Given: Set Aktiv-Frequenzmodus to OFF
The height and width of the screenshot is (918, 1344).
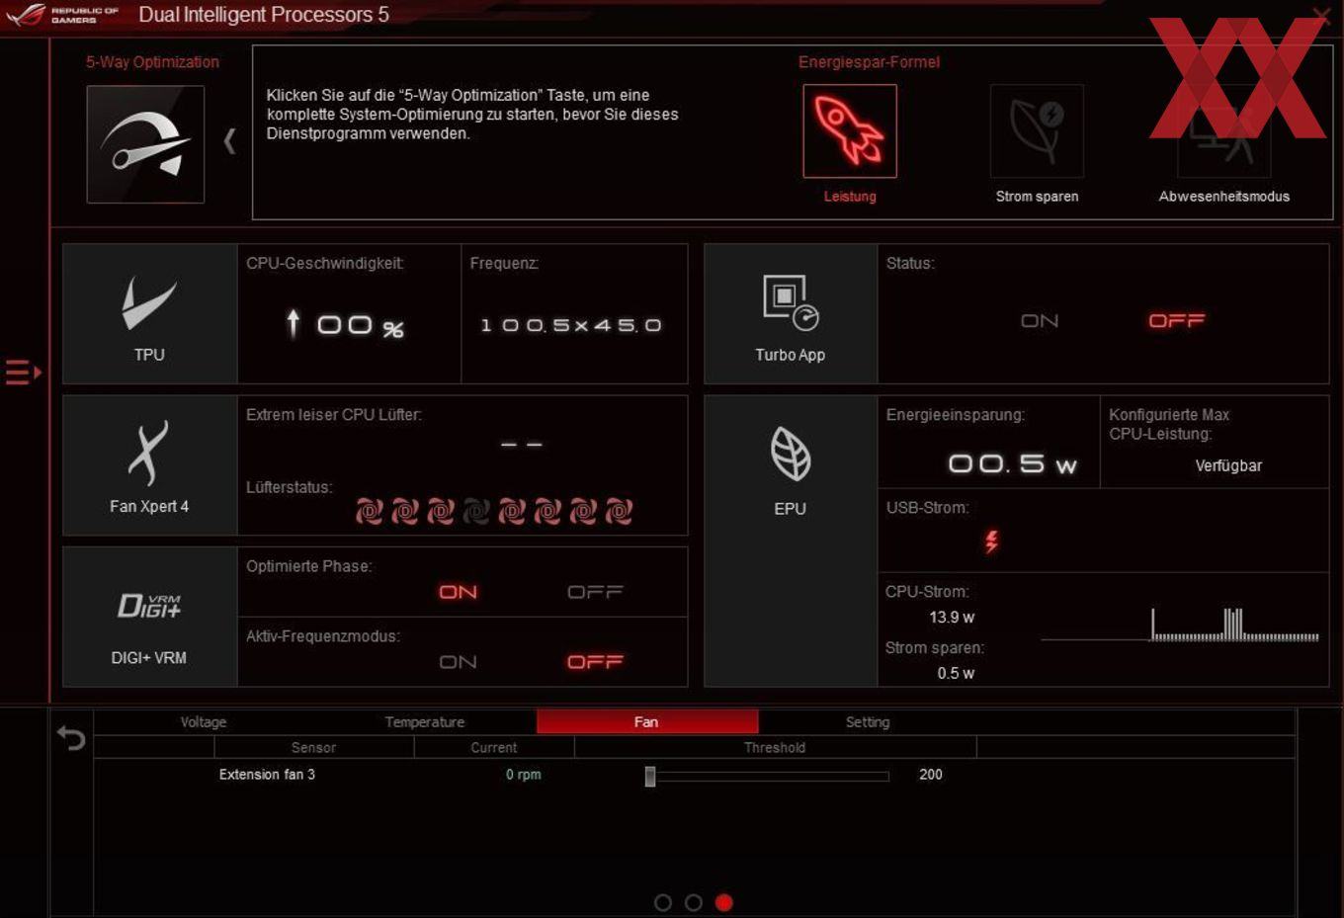Looking at the screenshot, I should pos(595,662).
